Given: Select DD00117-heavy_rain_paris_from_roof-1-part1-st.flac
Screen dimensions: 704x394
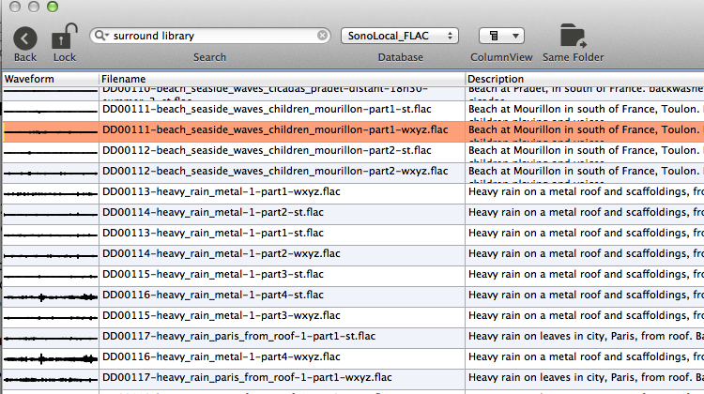Looking at the screenshot, I should tap(238, 336).
